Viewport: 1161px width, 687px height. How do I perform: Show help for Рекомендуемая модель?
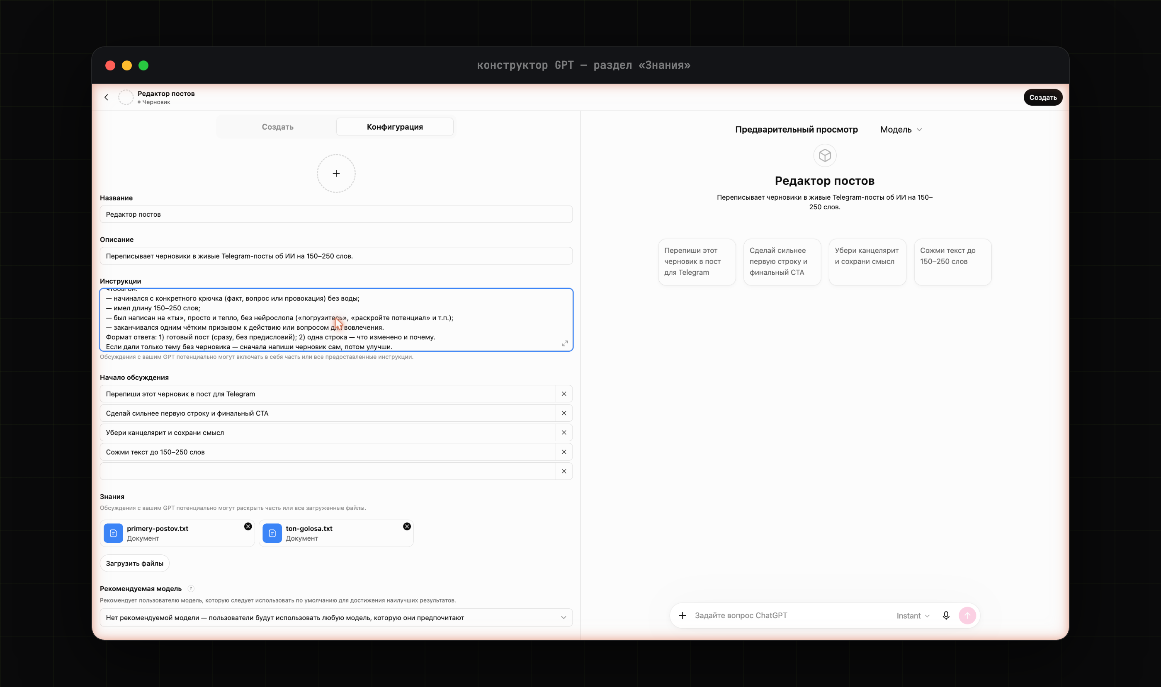click(x=191, y=589)
